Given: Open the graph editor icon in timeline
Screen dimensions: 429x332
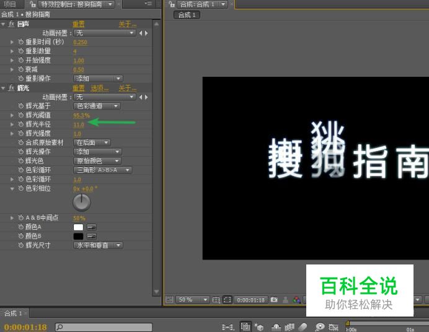Looking at the screenshot, I should point(334,327).
